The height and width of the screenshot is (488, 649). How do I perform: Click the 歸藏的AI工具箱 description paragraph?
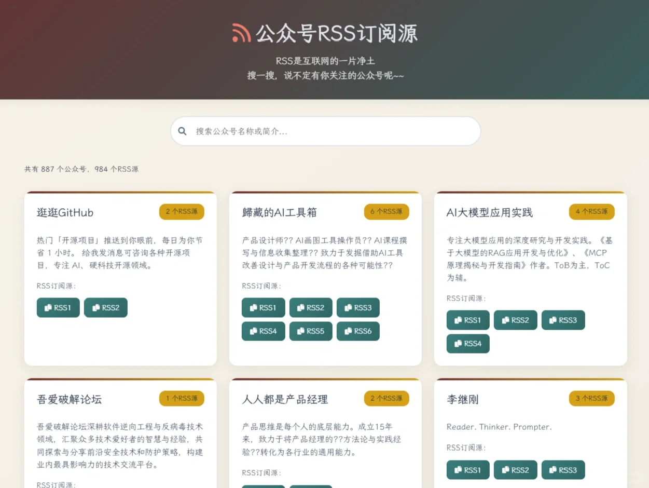click(x=324, y=253)
